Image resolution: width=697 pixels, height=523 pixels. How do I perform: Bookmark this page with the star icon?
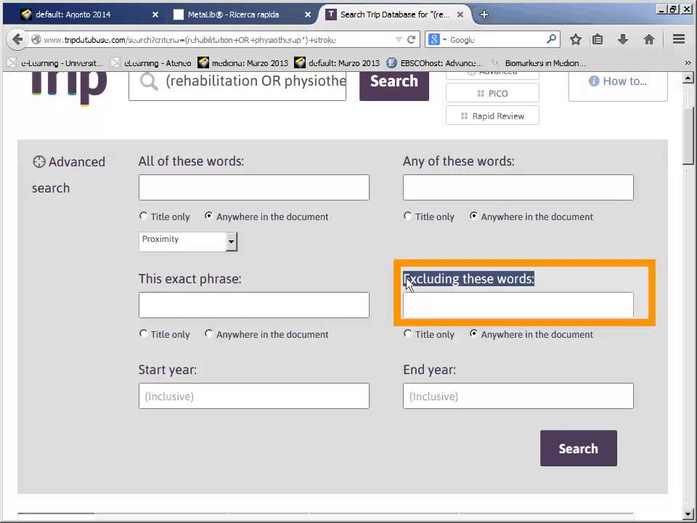pyautogui.click(x=576, y=39)
